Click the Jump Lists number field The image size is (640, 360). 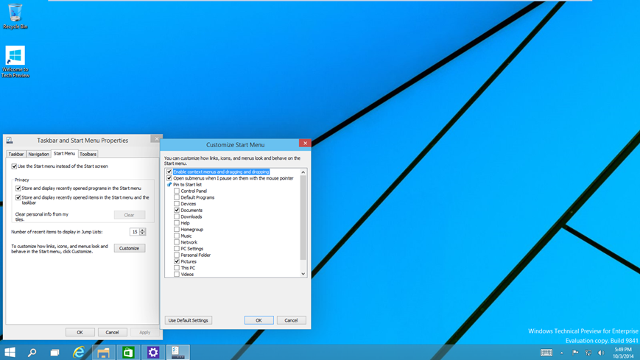pos(134,232)
